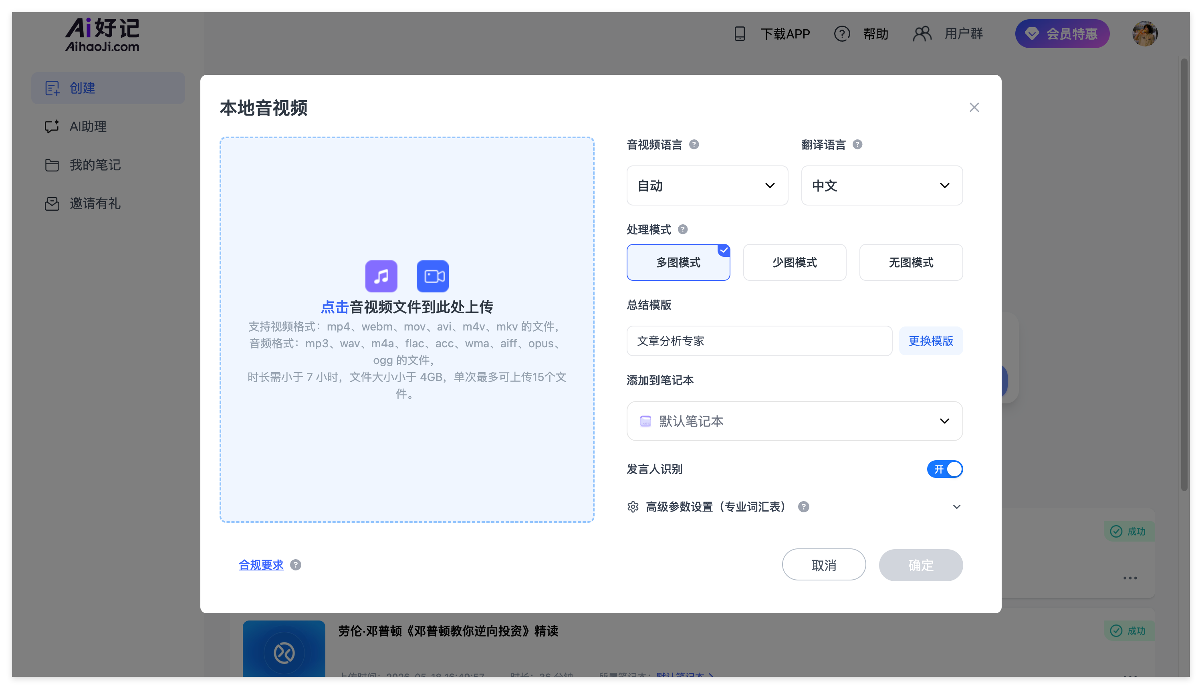Click the 确定 button
This screenshot has height=689, width=1202.
point(921,565)
